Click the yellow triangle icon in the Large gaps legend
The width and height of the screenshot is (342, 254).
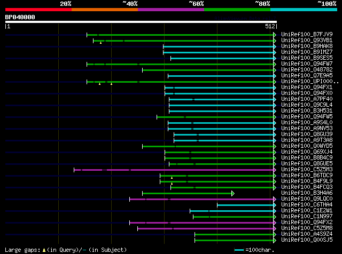44,250
